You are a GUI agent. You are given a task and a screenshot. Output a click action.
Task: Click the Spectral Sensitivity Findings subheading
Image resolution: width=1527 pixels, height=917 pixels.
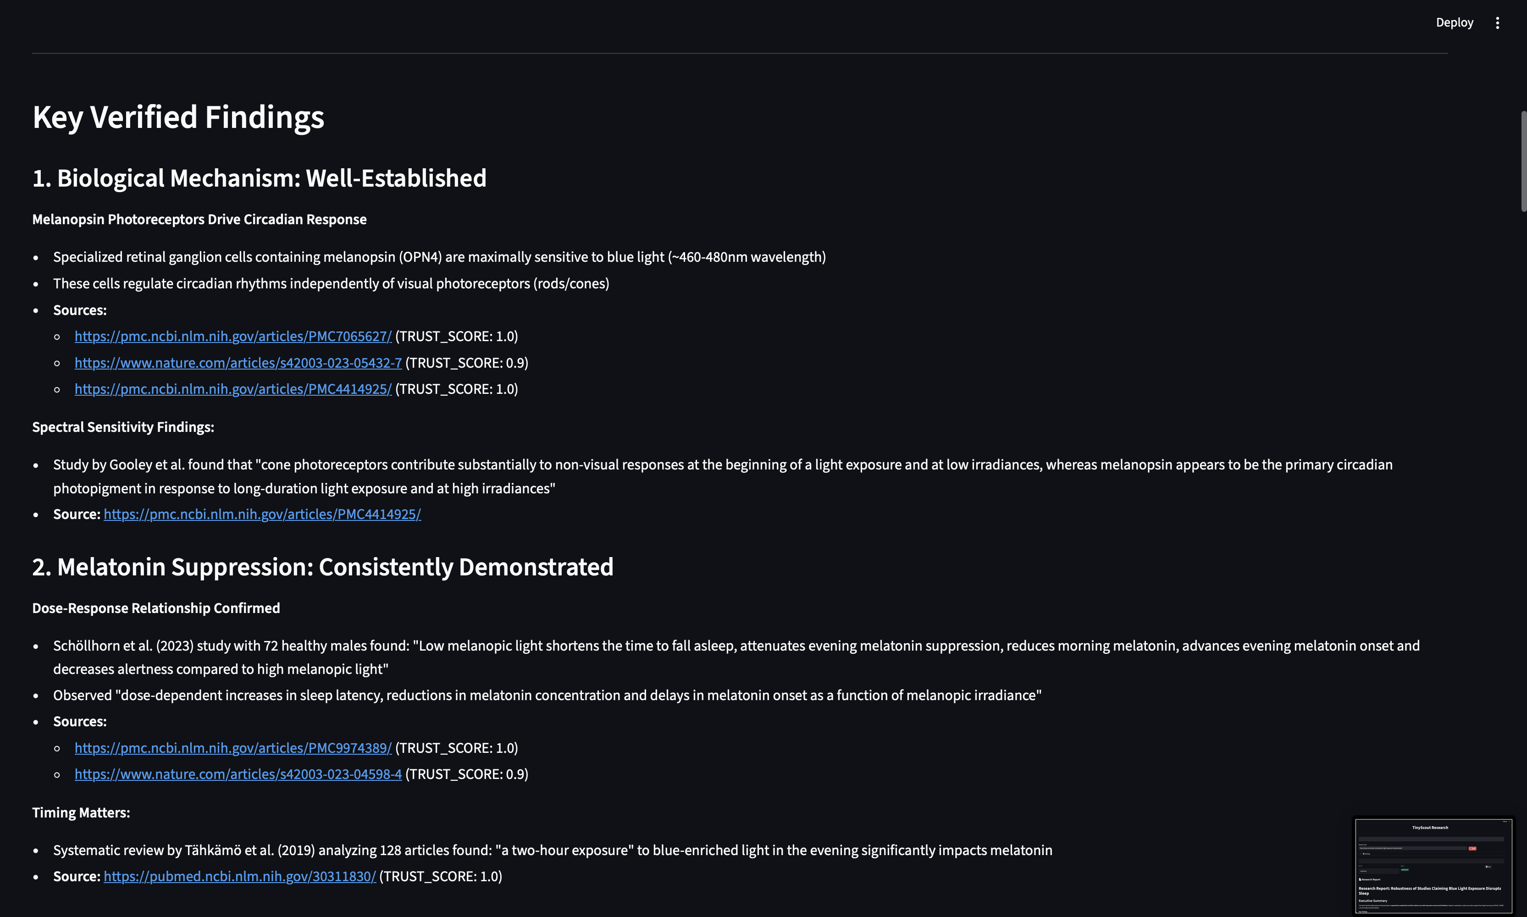click(x=123, y=427)
